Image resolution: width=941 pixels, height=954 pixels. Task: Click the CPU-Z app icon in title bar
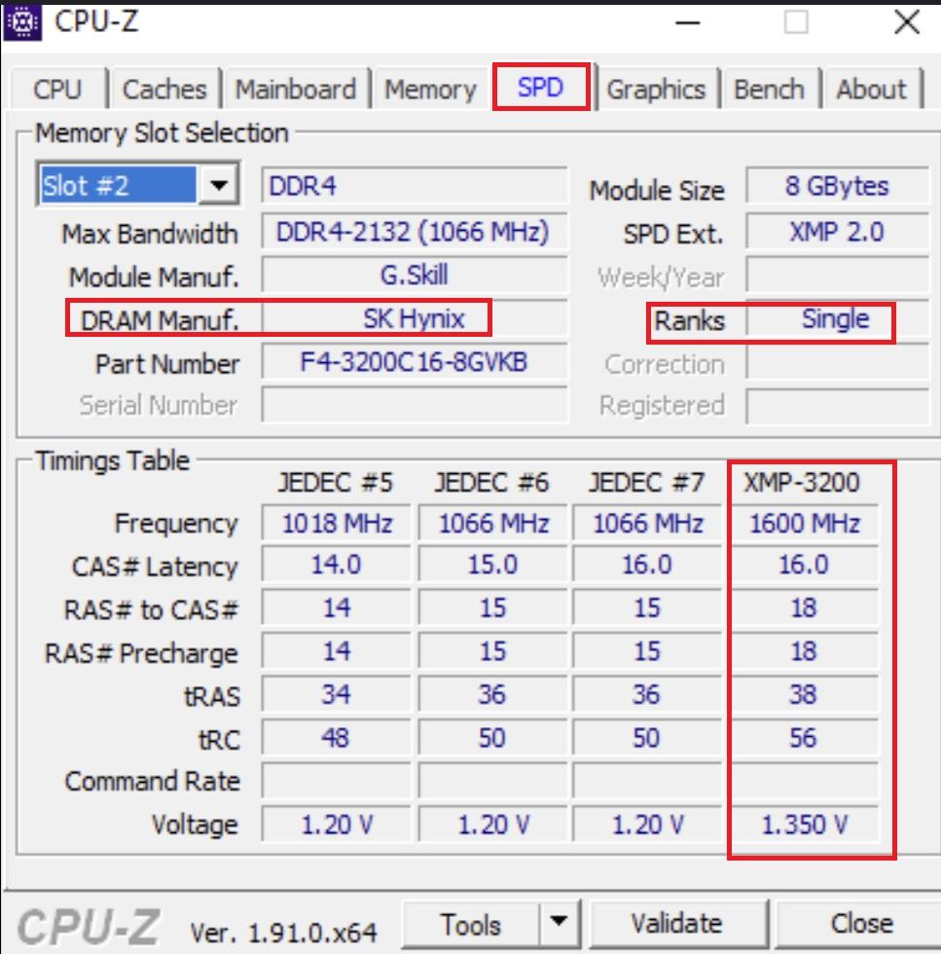click(22, 22)
